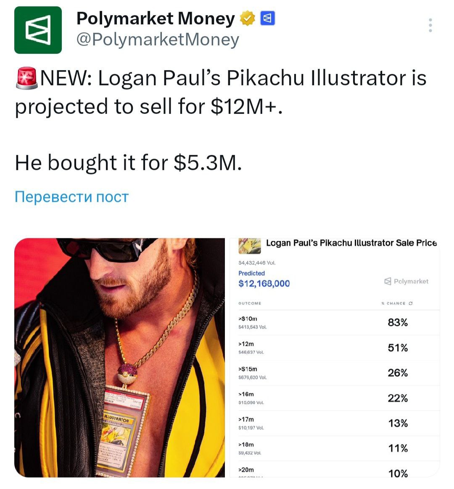
Task: Click the tweet text "He bought it for $5.3M"
Action: 129,163
